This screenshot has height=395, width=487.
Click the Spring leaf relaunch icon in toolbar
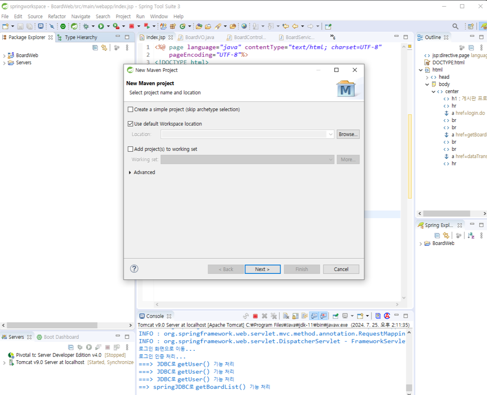point(74,26)
